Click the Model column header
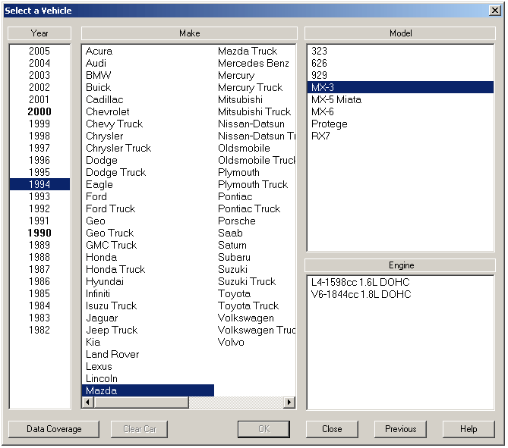 pyautogui.click(x=400, y=33)
